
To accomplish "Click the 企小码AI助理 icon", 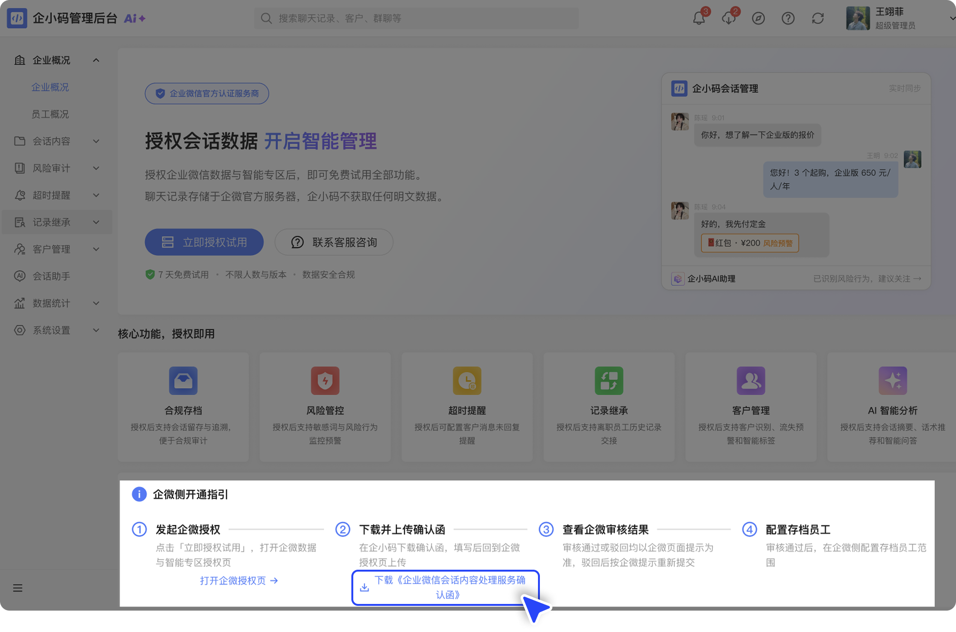I will pos(677,279).
